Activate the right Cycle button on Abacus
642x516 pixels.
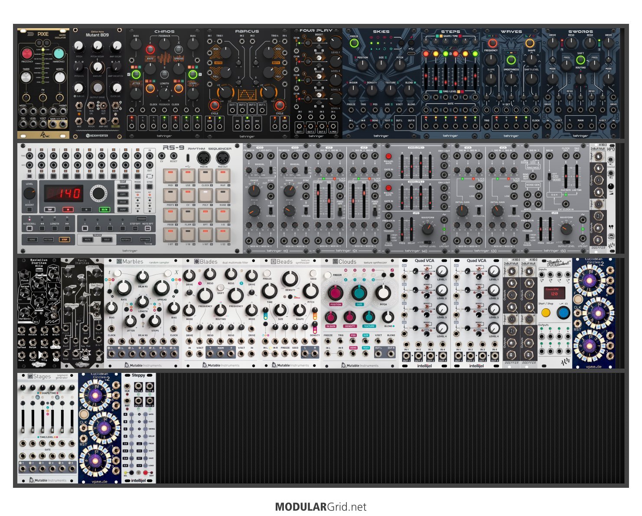pos(280,105)
